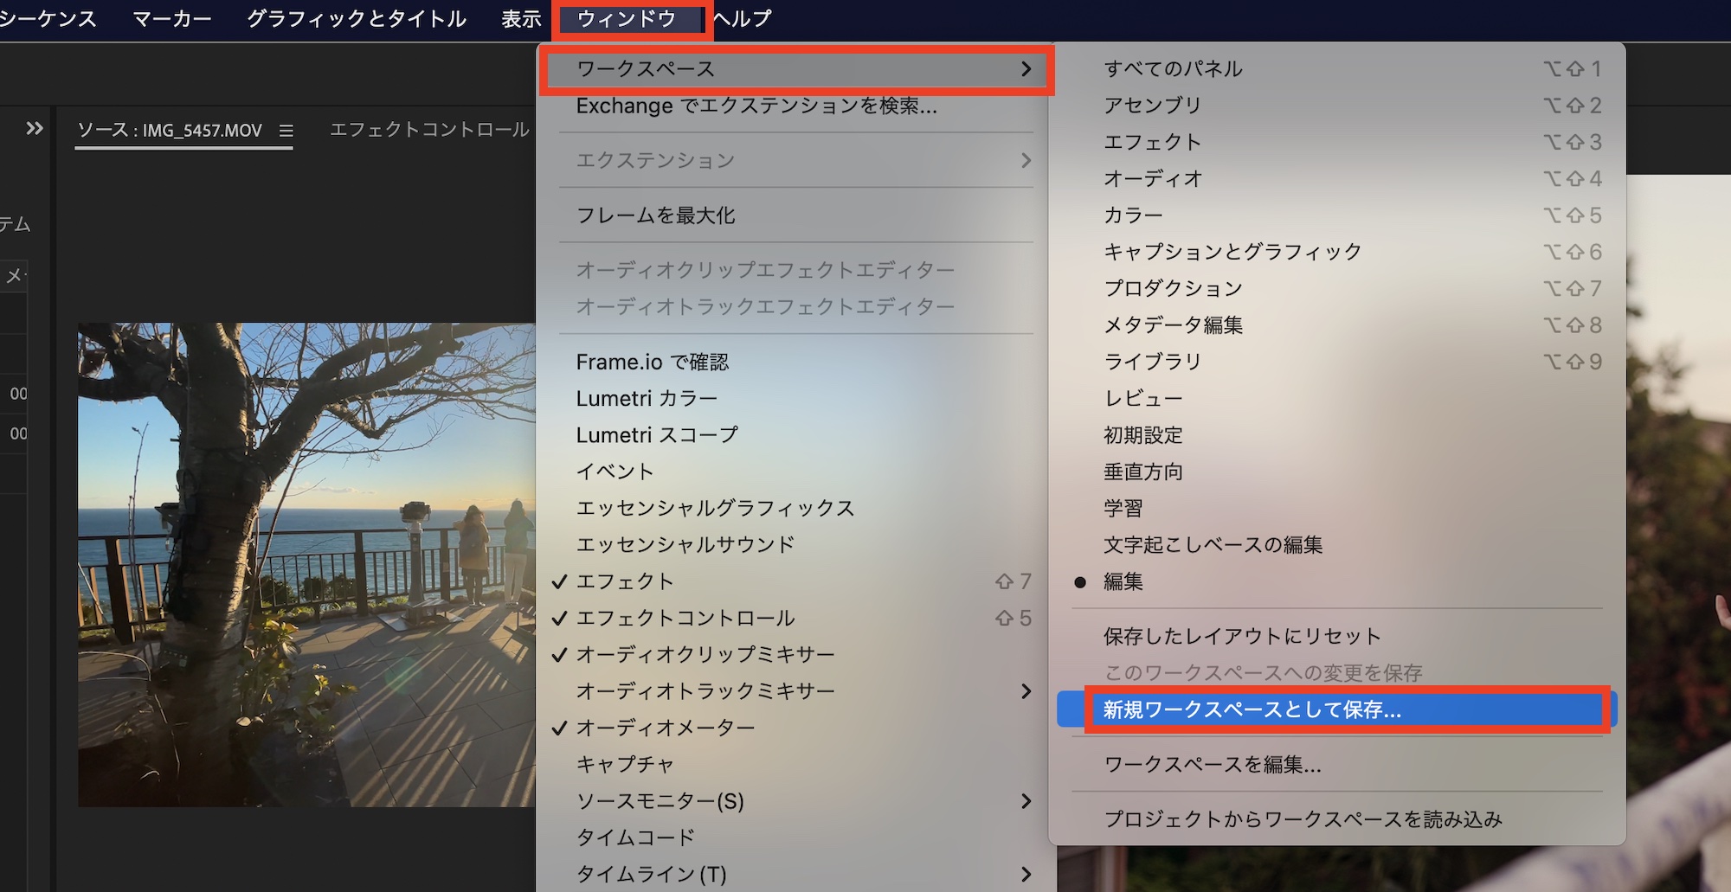Open the イベント panel
Screen dimensions: 1731x892
(x=796, y=472)
